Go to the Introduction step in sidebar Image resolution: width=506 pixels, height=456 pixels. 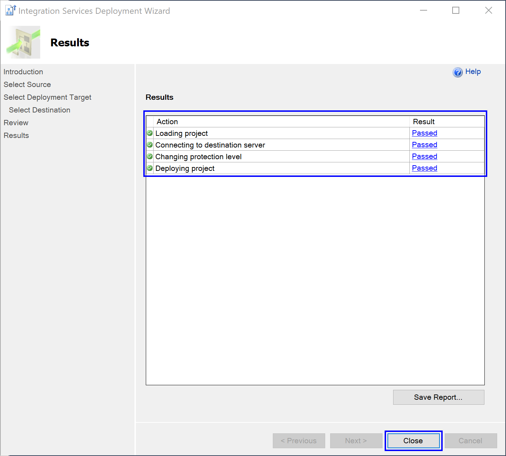click(23, 72)
